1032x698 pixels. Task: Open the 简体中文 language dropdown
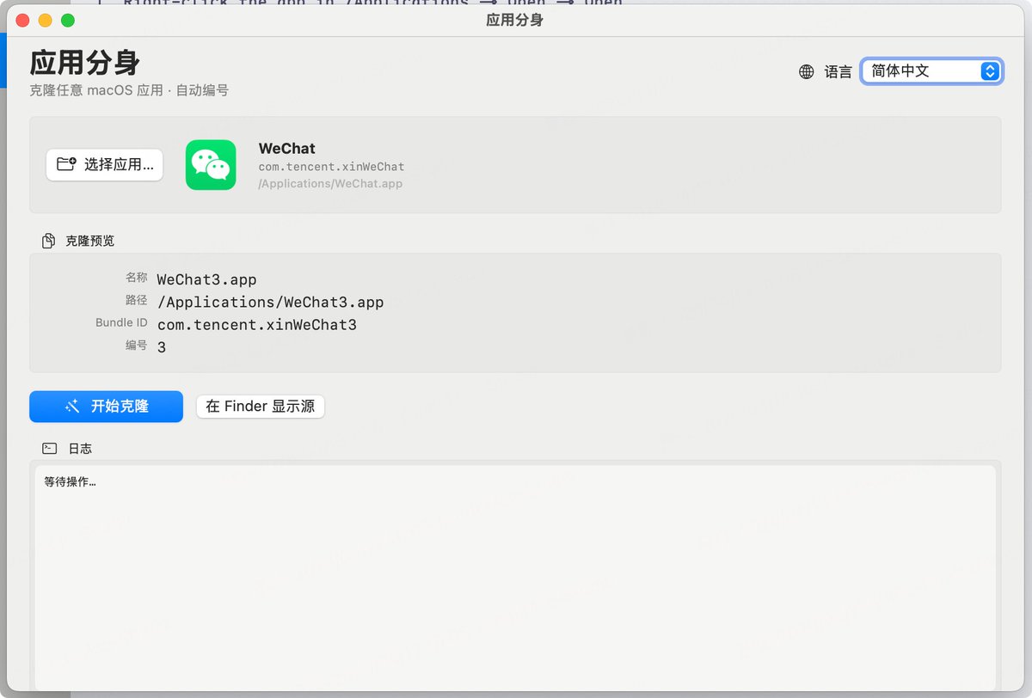click(931, 71)
